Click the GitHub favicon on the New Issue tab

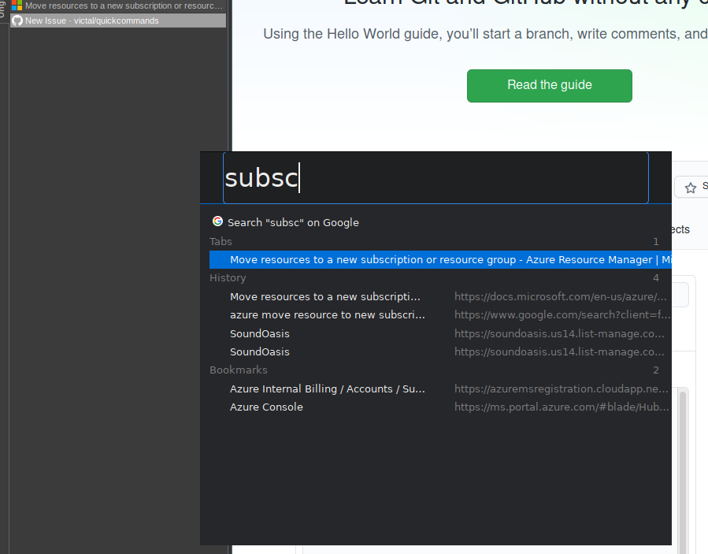pos(17,20)
